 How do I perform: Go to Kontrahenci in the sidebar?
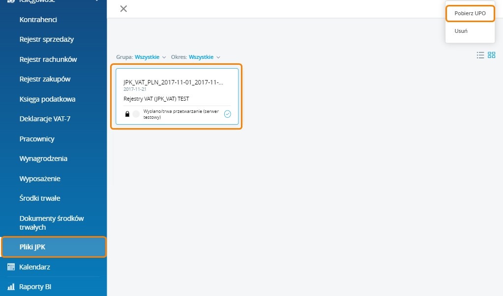[38, 20]
